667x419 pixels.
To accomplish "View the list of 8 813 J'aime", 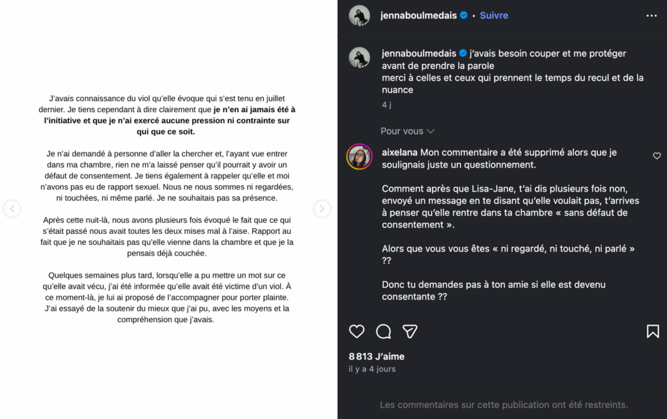I will click(x=376, y=356).
